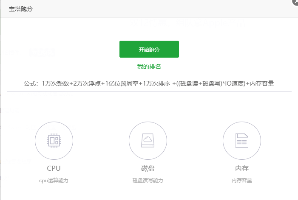Click the 磁盘读写能力 description
This screenshot has width=298, height=200.
point(148,181)
